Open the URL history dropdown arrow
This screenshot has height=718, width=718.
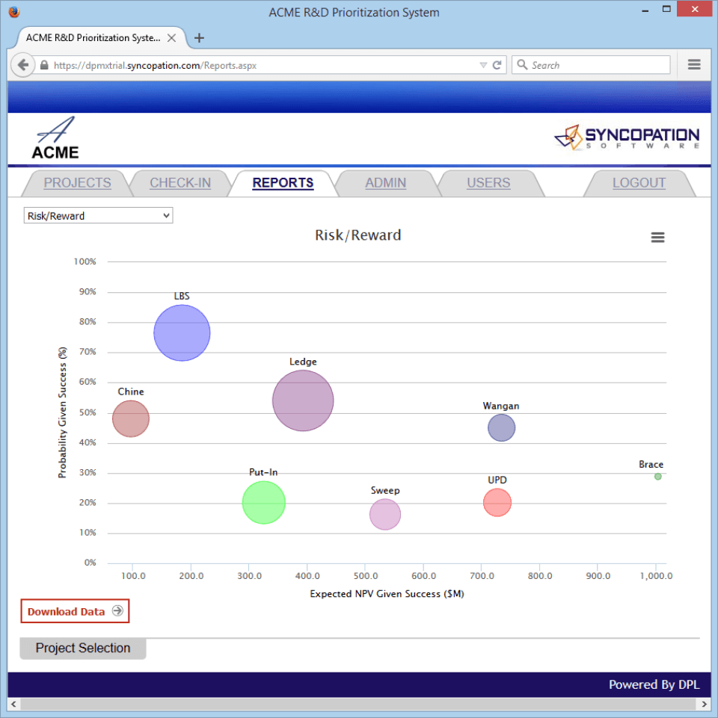[x=483, y=65]
